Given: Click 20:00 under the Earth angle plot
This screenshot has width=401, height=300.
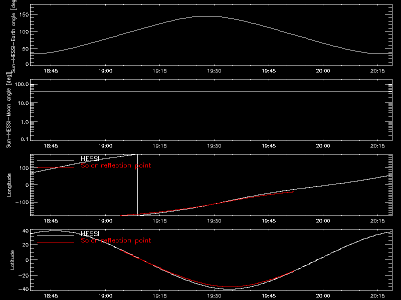Looking at the screenshot, I should click(x=323, y=71).
